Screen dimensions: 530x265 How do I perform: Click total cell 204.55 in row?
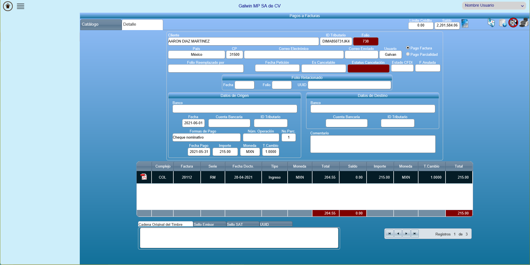tap(326, 177)
